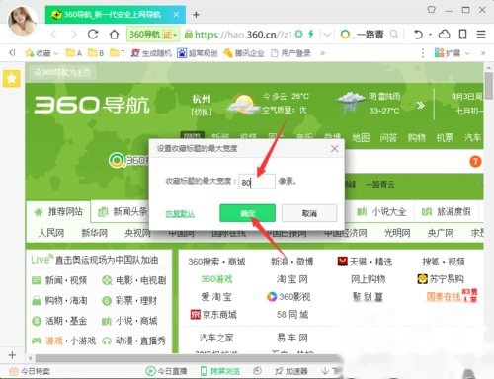Open the 新闻·视频 category
494x379 pixels.
[x=59, y=280]
